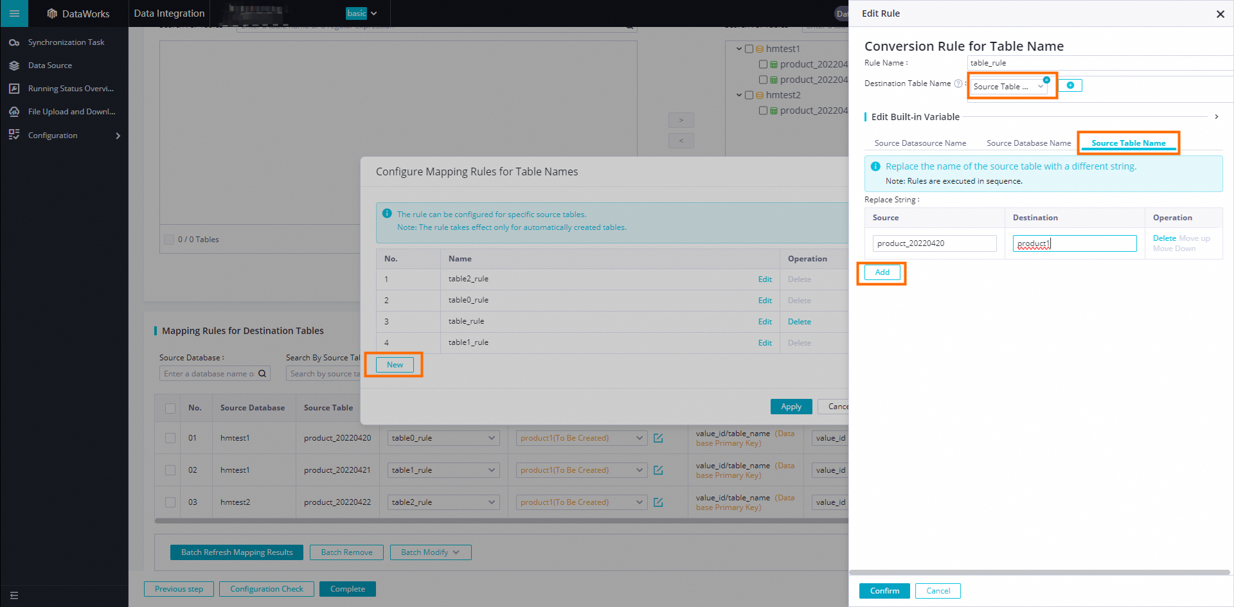Click edit icon for product_20220420 mapping row

(x=658, y=438)
